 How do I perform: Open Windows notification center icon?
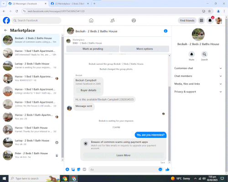coord(222,178)
